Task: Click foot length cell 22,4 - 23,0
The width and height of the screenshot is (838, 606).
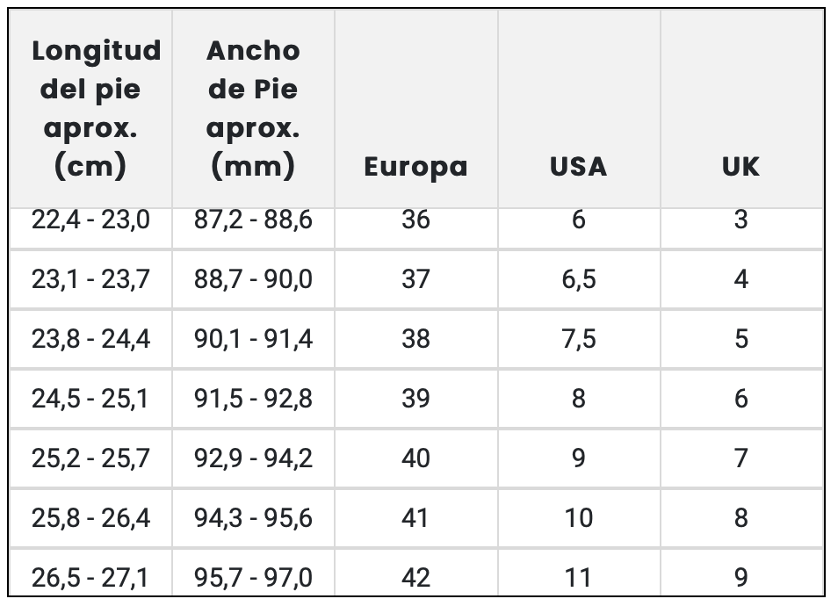Action: (91, 220)
